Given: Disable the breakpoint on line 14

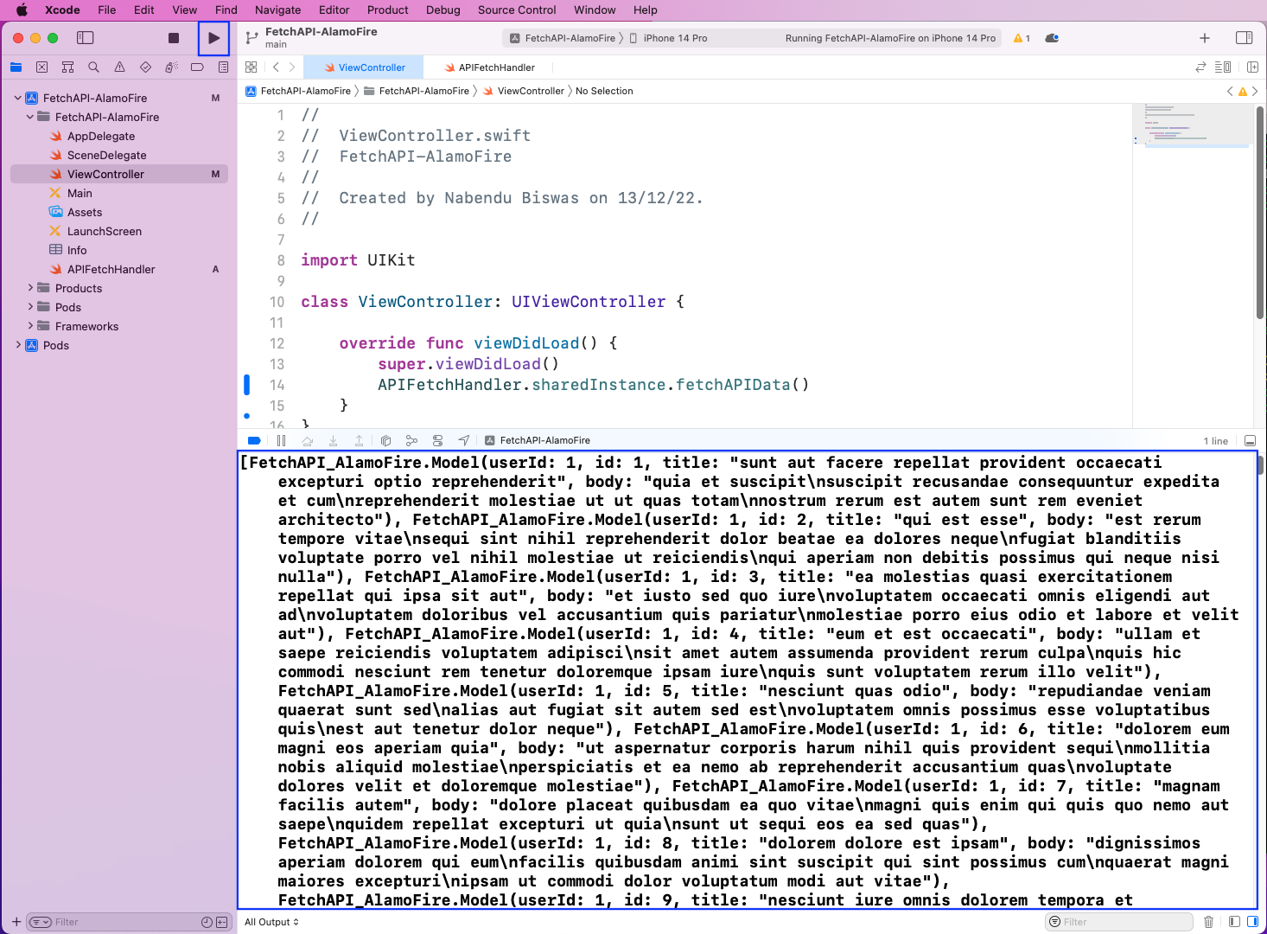Looking at the screenshot, I should point(246,384).
